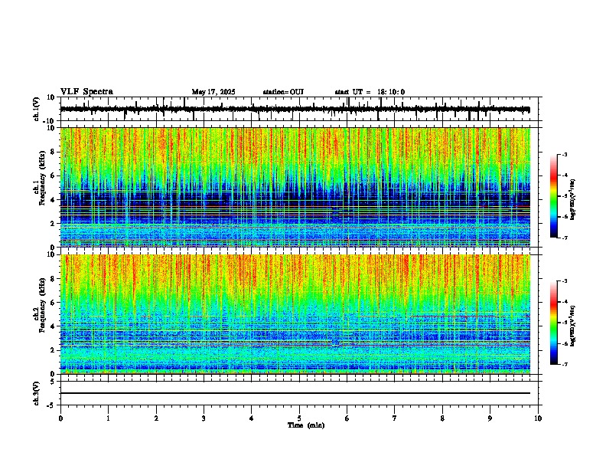Click the time axis tick label "4"
The image size is (606, 469).
[x=252, y=418]
